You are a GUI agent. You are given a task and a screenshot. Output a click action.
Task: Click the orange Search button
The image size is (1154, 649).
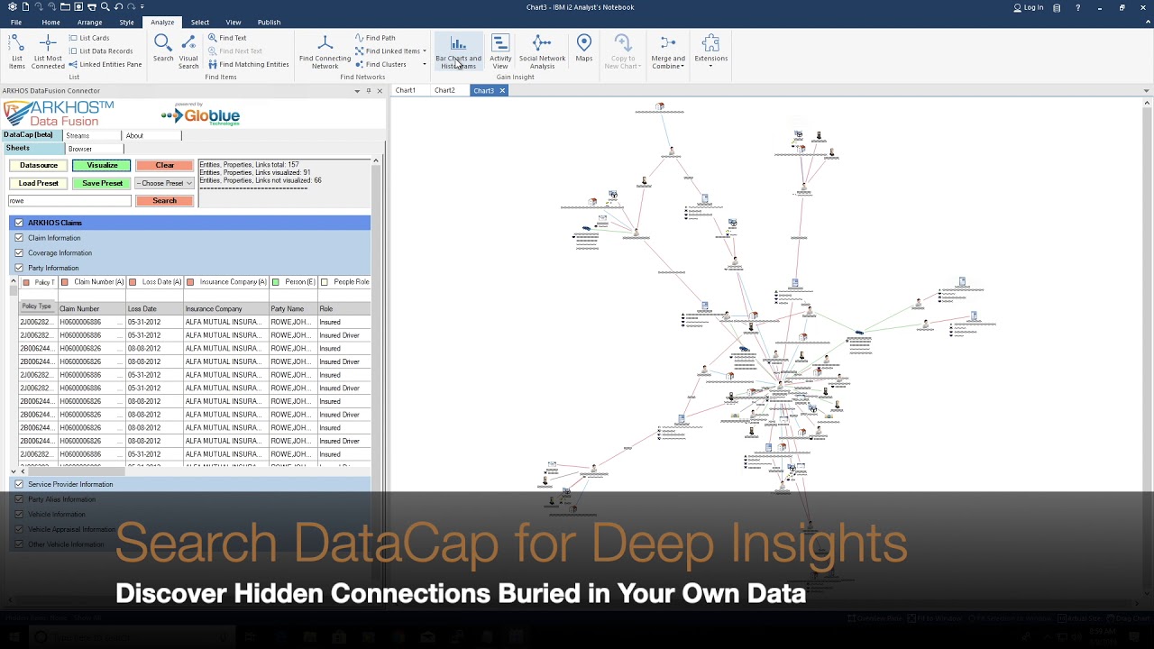[x=164, y=201]
